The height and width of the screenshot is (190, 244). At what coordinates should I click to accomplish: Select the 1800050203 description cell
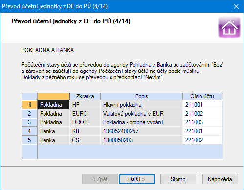[142, 140]
